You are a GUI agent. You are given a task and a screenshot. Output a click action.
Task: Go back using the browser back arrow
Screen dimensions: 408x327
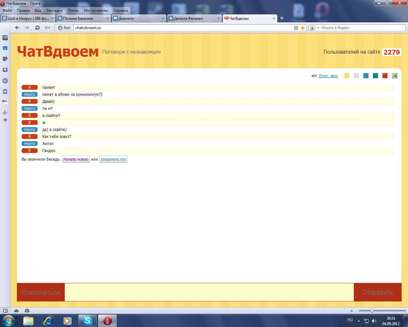17,28
